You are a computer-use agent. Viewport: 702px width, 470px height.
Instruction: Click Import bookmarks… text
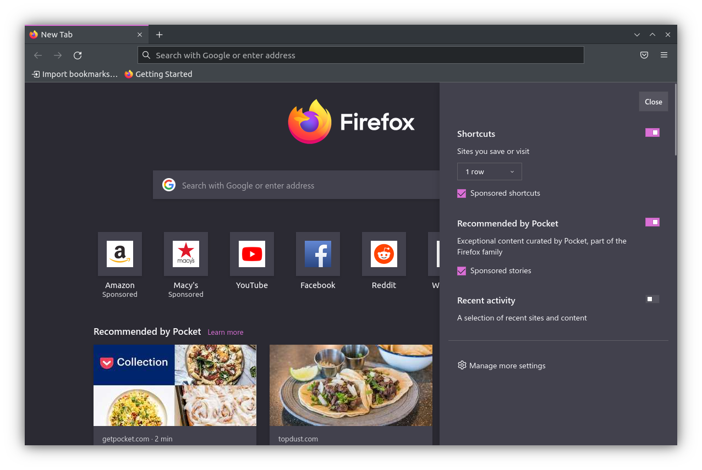tap(80, 74)
